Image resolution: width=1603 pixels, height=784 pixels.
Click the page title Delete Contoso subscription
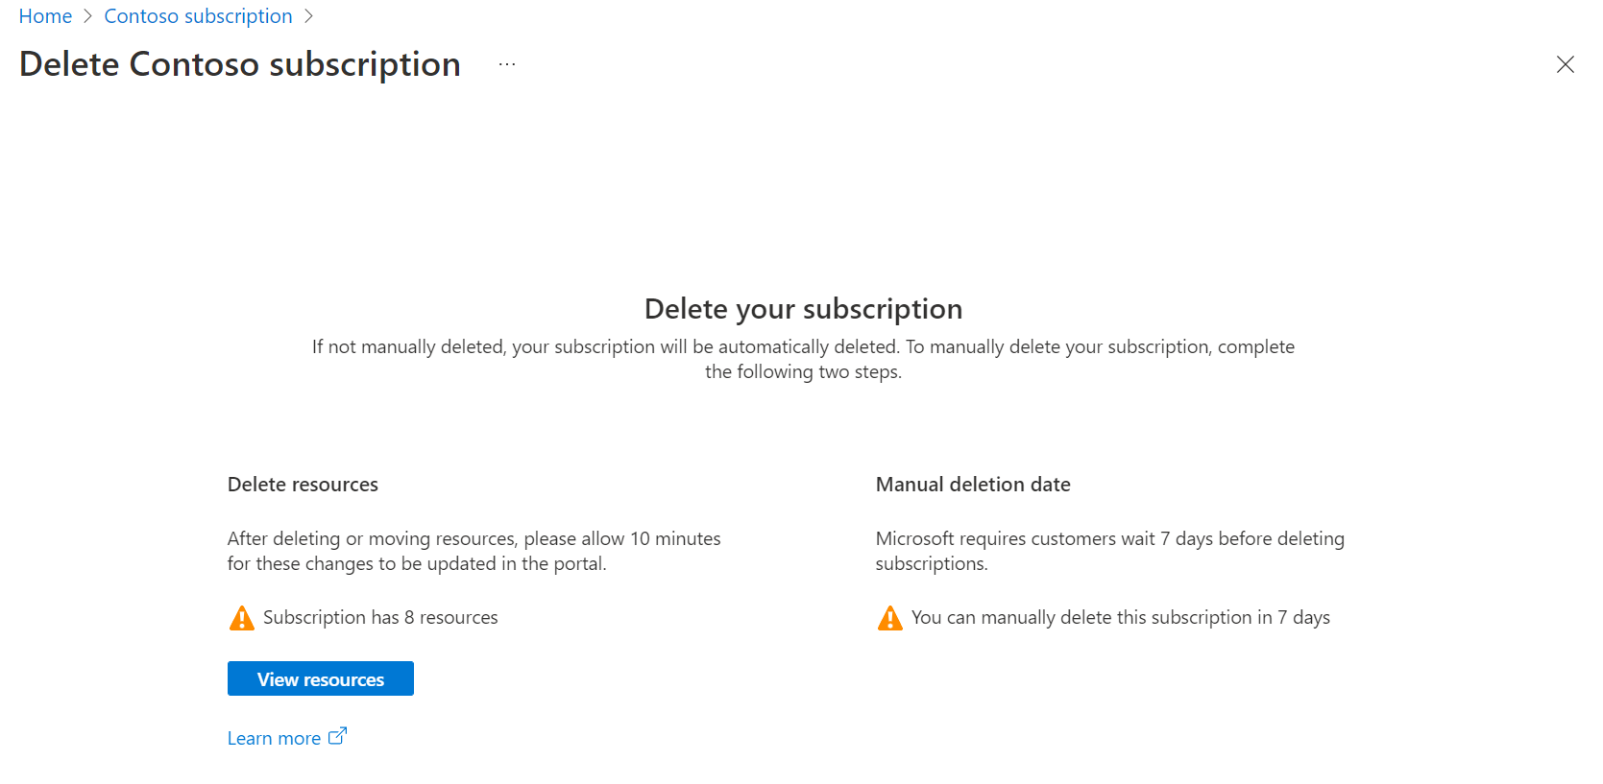point(240,64)
